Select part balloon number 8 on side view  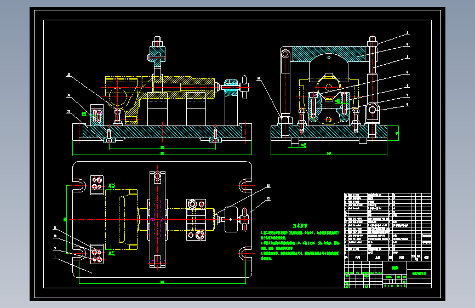coord(408,104)
